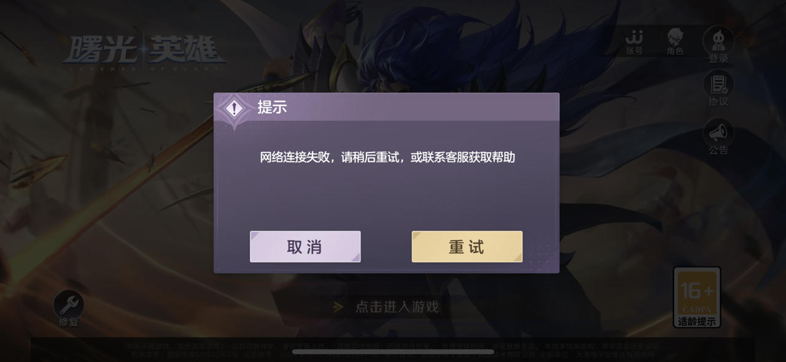The height and width of the screenshot is (362, 786).
Task: Open the 协议 agreement icon
Action: coord(718,89)
